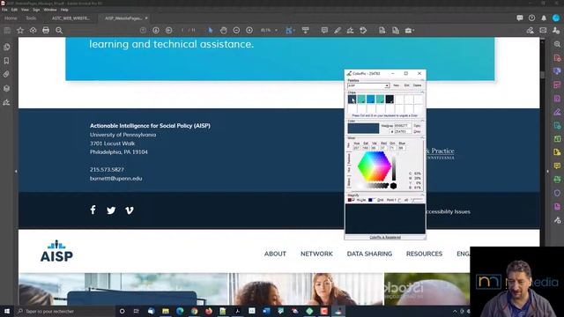The width and height of the screenshot is (564, 317).
Task: Click the notifications bell icon
Action: click(544, 18)
